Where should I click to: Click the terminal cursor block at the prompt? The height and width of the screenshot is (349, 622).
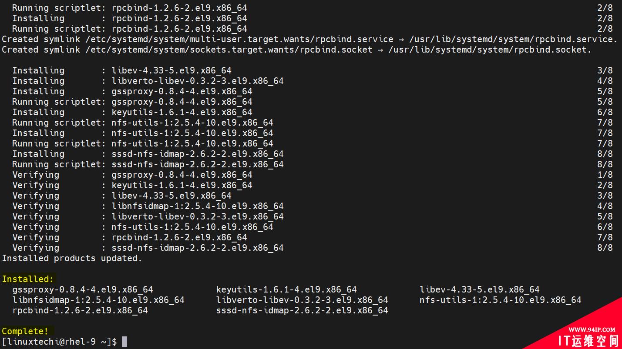[x=124, y=342]
